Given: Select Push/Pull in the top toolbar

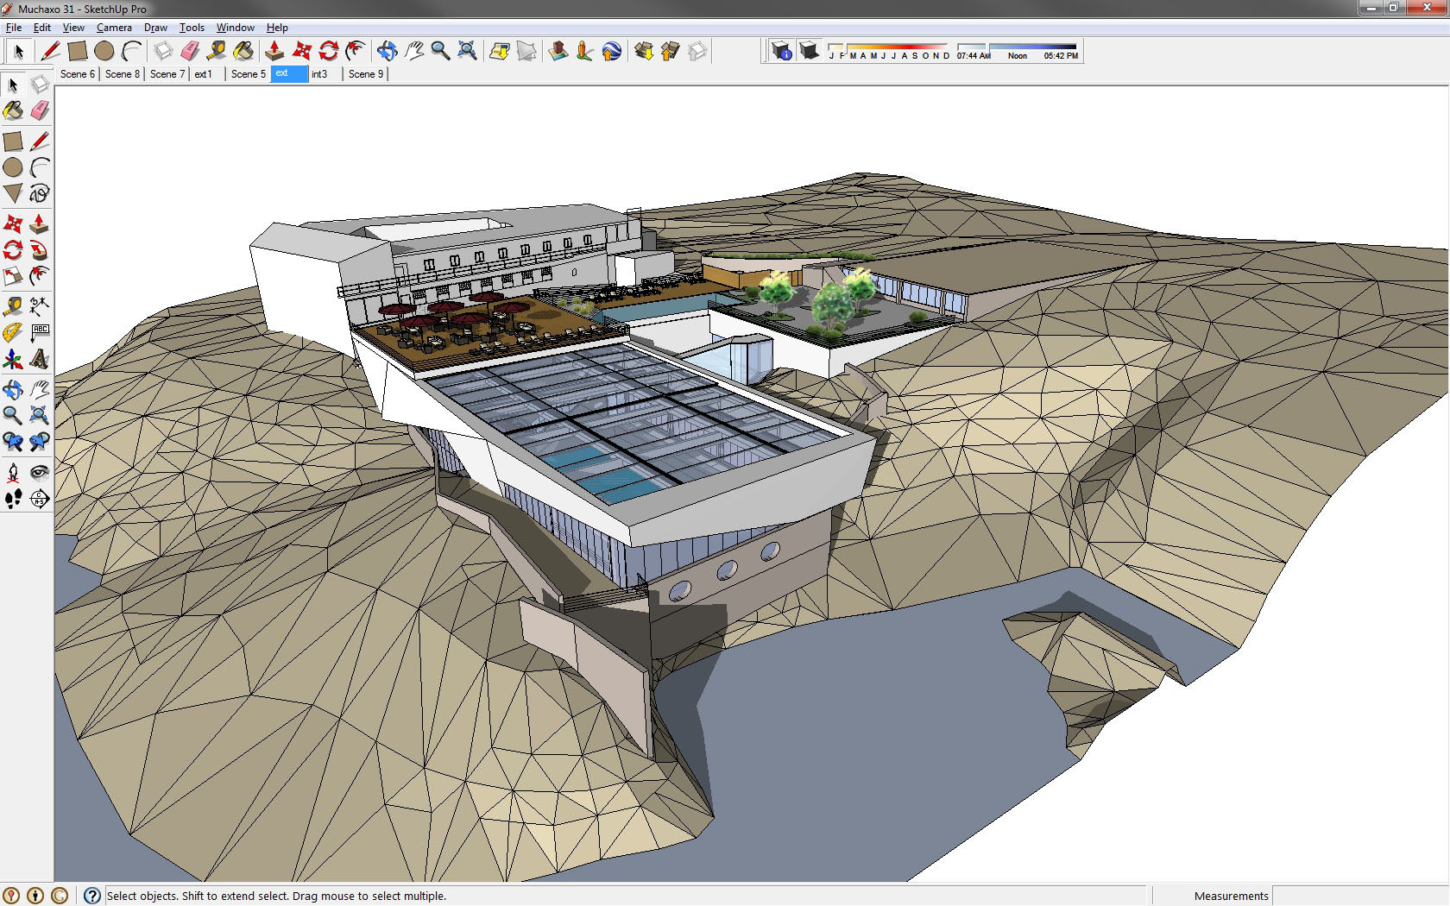Looking at the screenshot, I should (x=274, y=51).
